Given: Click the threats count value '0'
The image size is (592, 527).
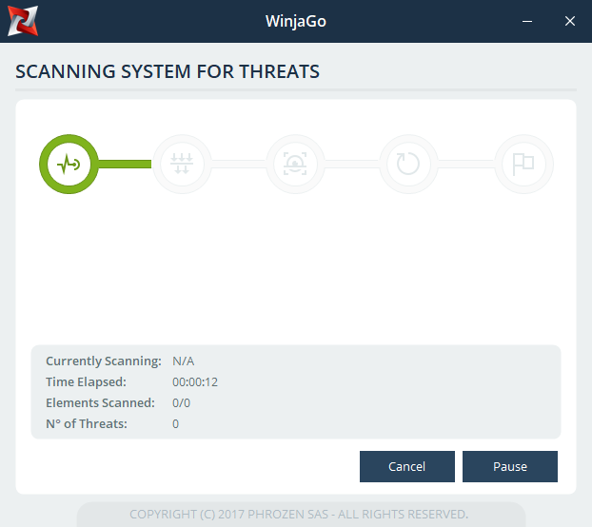Looking at the screenshot, I should (x=175, y=424).
